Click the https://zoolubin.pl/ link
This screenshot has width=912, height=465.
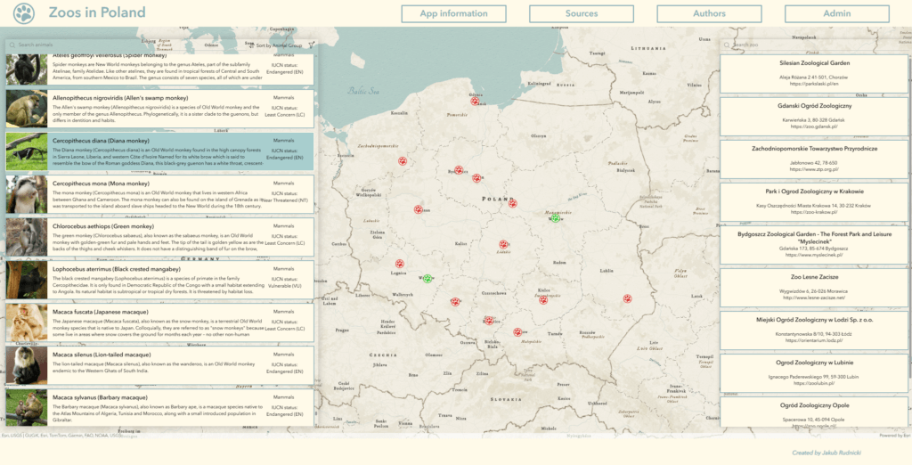814,383
